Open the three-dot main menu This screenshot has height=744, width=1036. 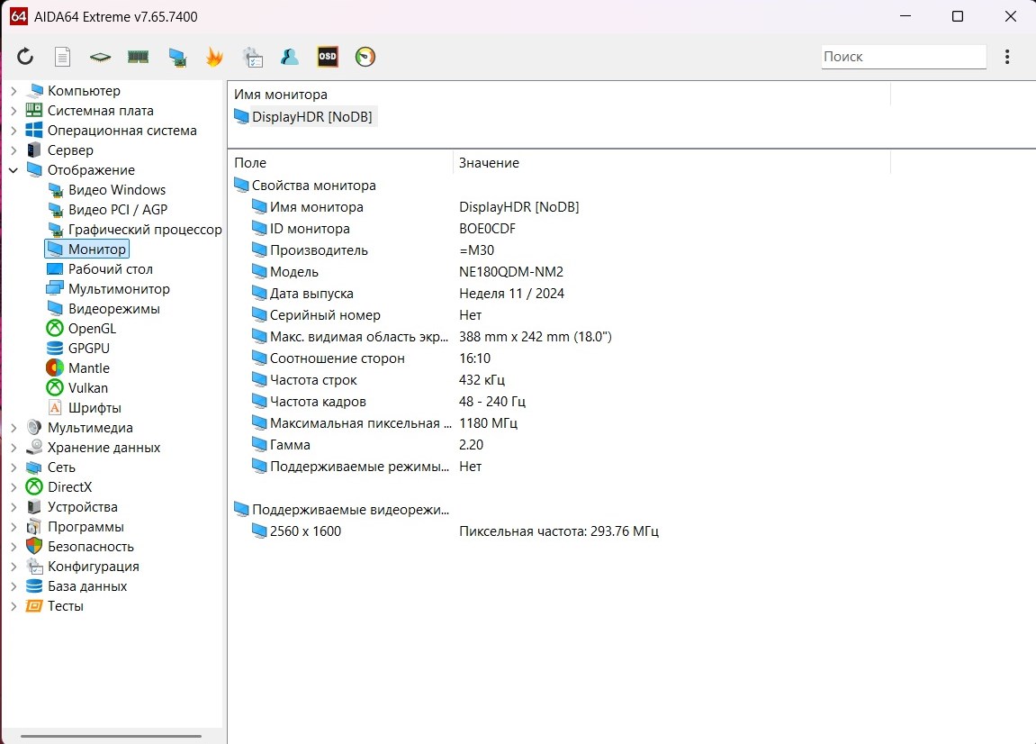1007,57
